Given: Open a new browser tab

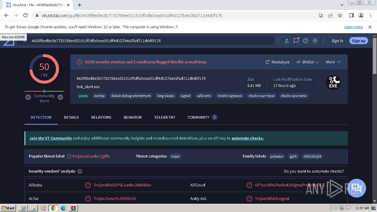Looking at the screenshot, I should [80, 5].
